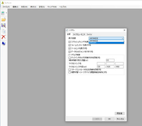
Task: Toggle フォームランチャーを表示する checkbox
Action: tap(70, 45)
